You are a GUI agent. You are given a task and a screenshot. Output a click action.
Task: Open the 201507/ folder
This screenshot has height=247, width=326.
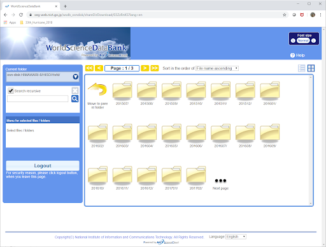122,91
